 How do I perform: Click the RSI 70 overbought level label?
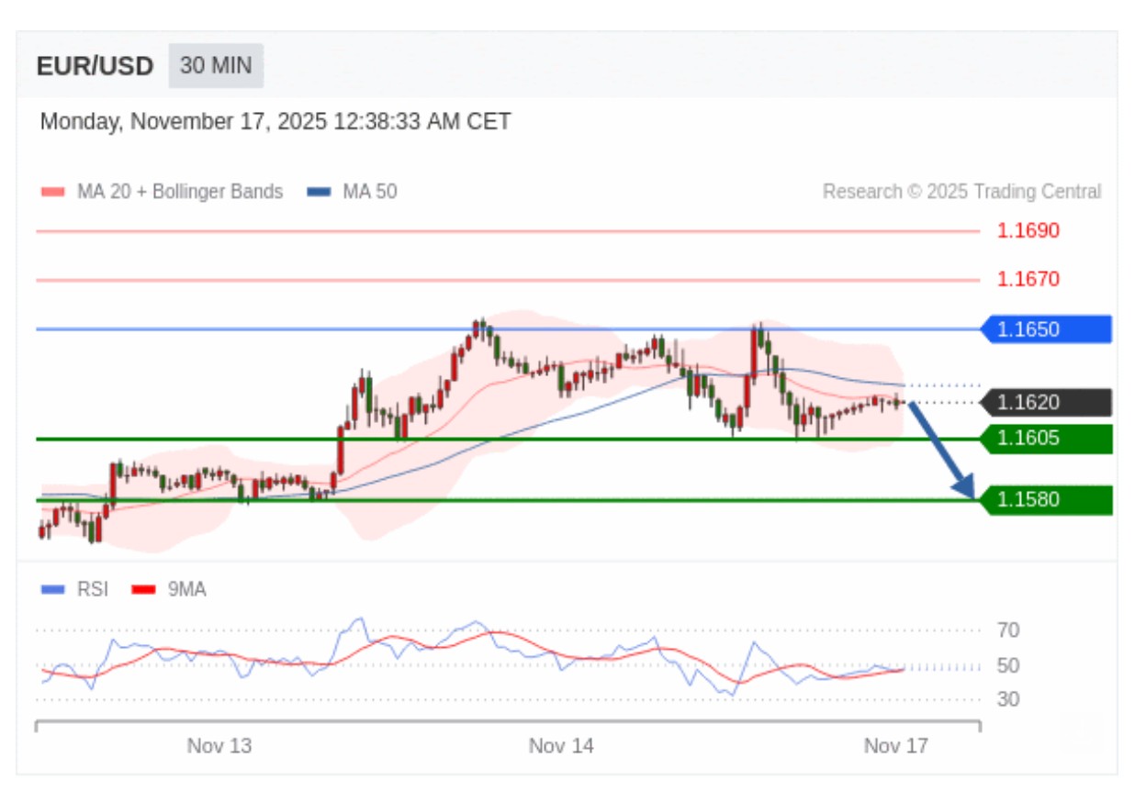(1007, 630)
